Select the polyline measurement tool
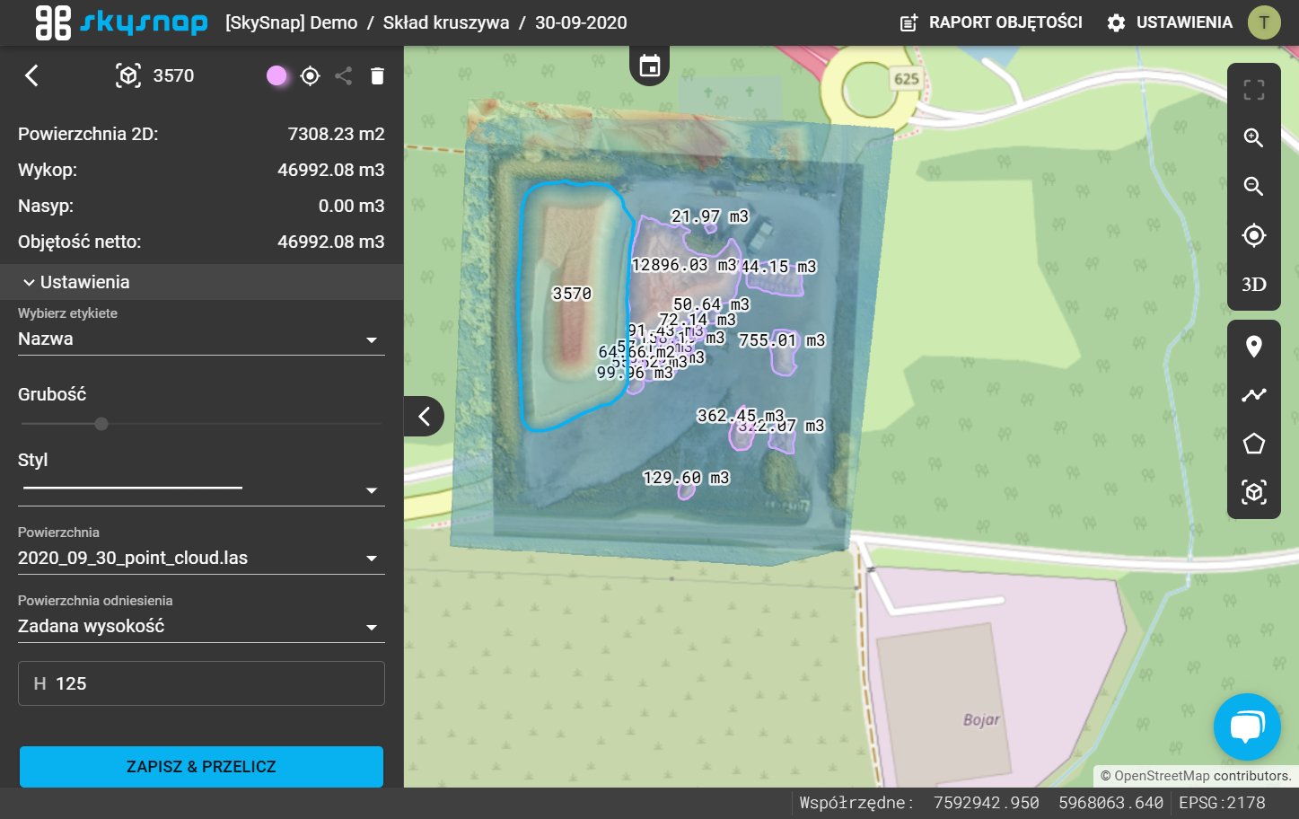This screenshot has height=819, width=1299. 1254,394
